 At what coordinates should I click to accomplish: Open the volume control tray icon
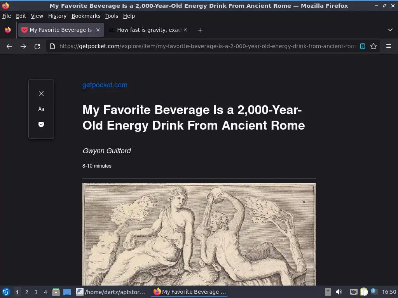coord(339,292)
